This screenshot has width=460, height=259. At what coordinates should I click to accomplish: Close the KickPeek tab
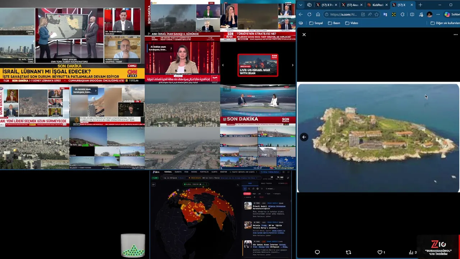[x=387, y=5]
